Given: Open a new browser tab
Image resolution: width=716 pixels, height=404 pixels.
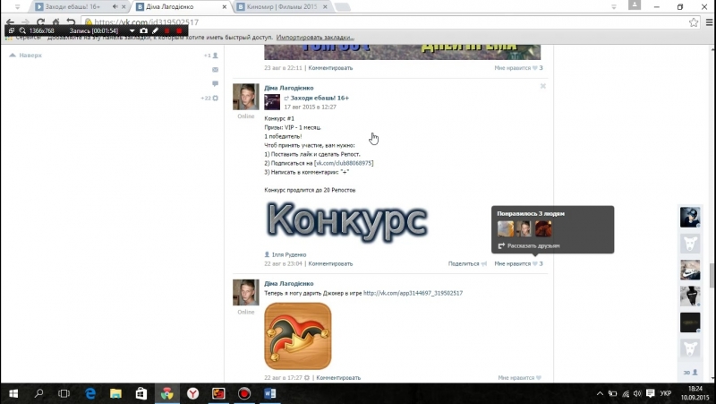Looking at the screenshot, I should click(343, 7).
